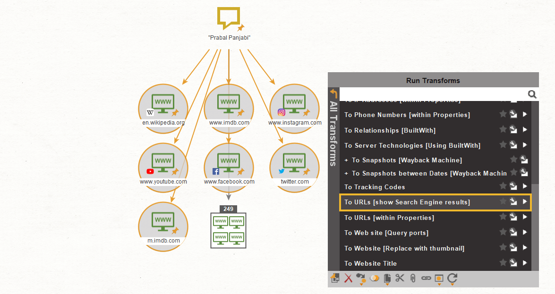Viewport: 555px width, 294px height.
Task: Select To Server Technologies [Using BuiltWith] entry
Action: [x=435, y=145]
